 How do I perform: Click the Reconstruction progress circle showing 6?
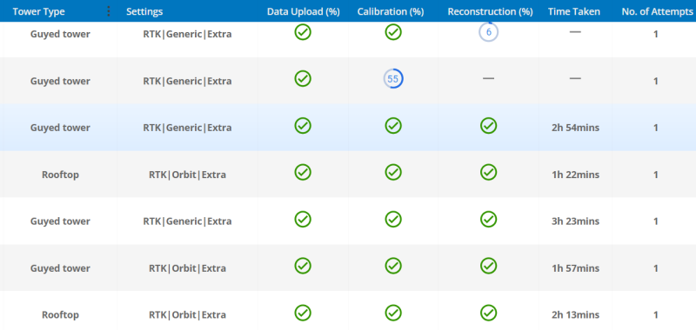click(x=488, y=32)
